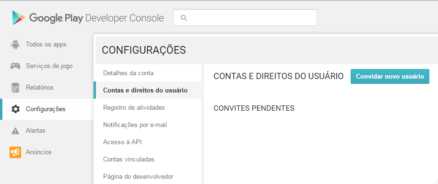438x184 pixels.
Task: Click the Configurações gear icon
Action: pyautogui.click(x=15, y=109)
